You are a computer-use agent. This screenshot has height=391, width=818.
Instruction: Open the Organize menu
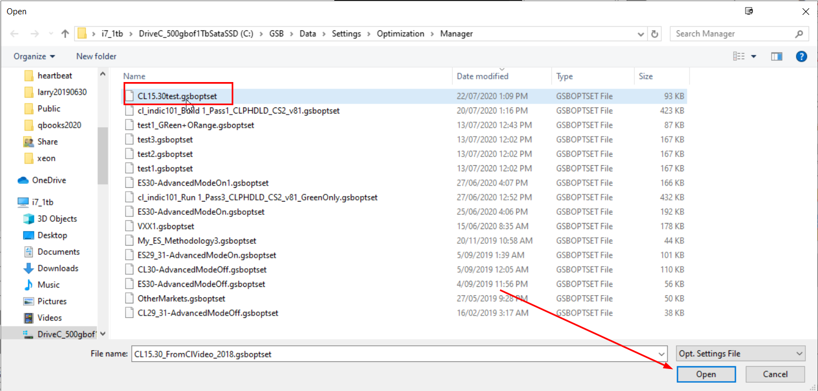click(34, 56)
